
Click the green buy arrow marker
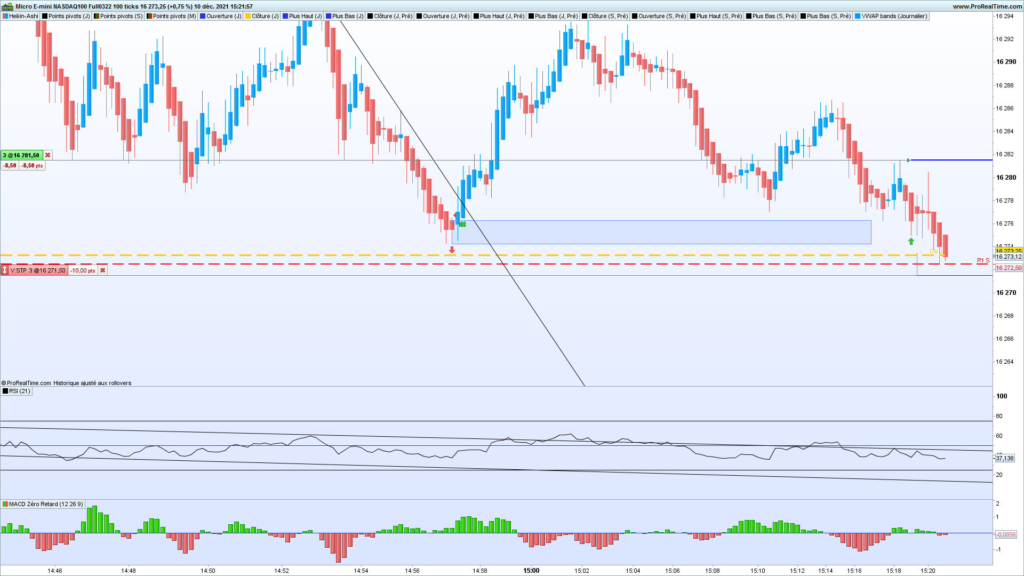click(911, 242)
